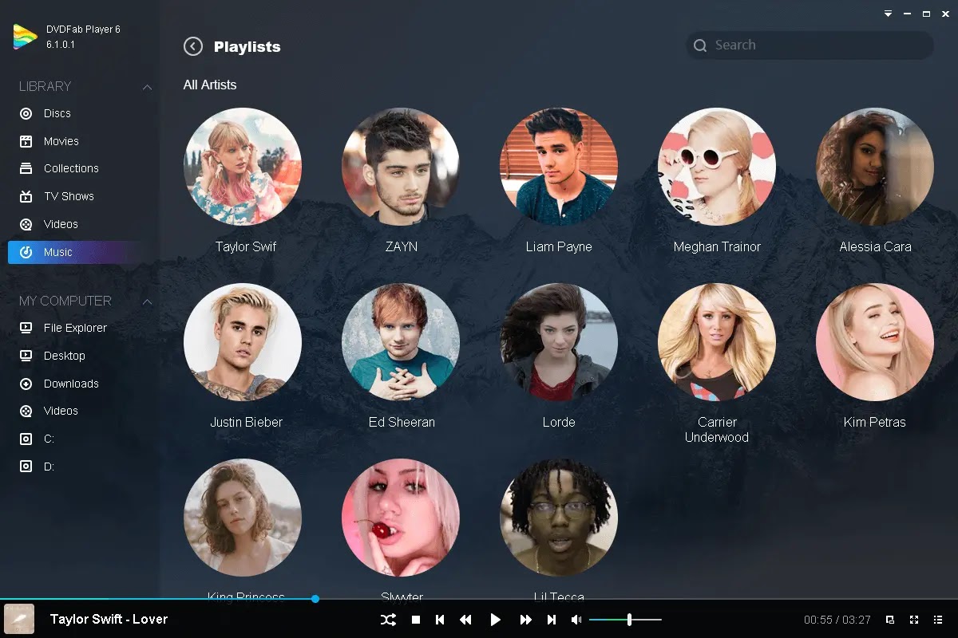958x638 pixels.
Task: Skip to the previous track
Action: coord(440,620)
